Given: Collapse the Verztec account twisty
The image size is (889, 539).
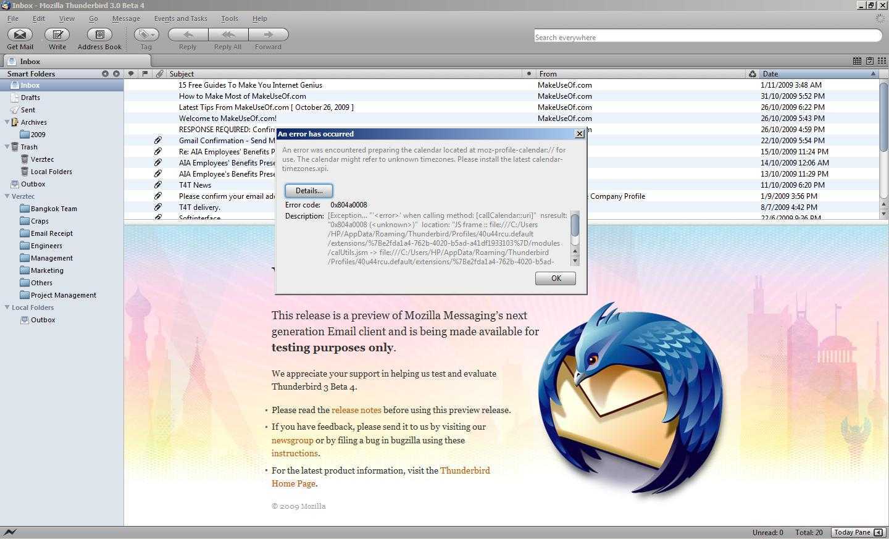Looking at the screenshot, I should click(7, 196).
